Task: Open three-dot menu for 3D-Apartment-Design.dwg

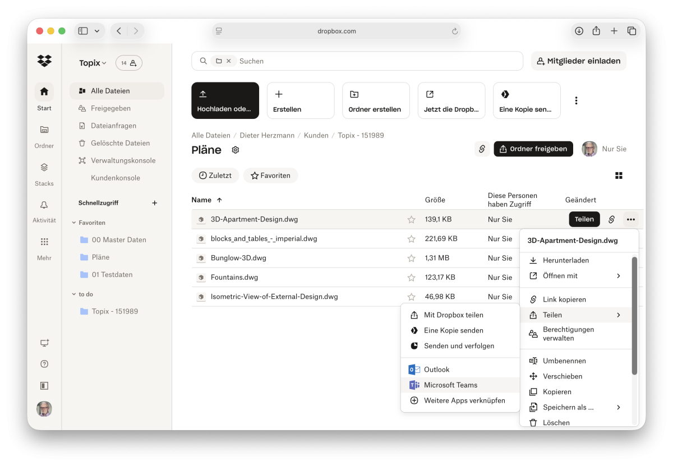Action: coord(631,219)
